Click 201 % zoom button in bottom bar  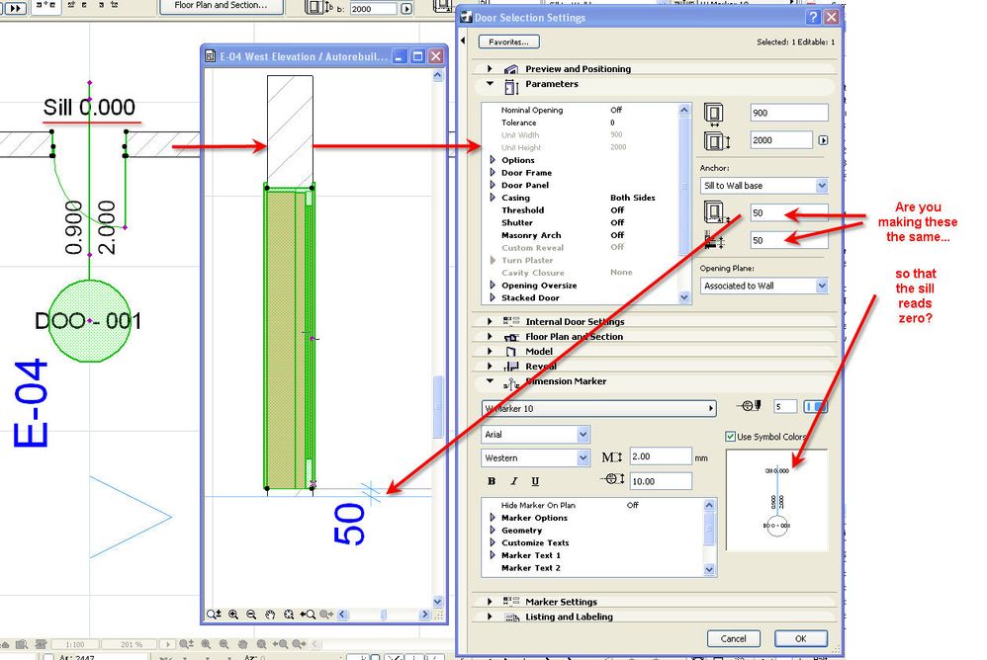click(x=131, y=644)
